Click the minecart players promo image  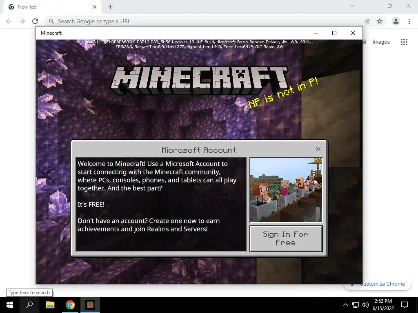[286, 190]
